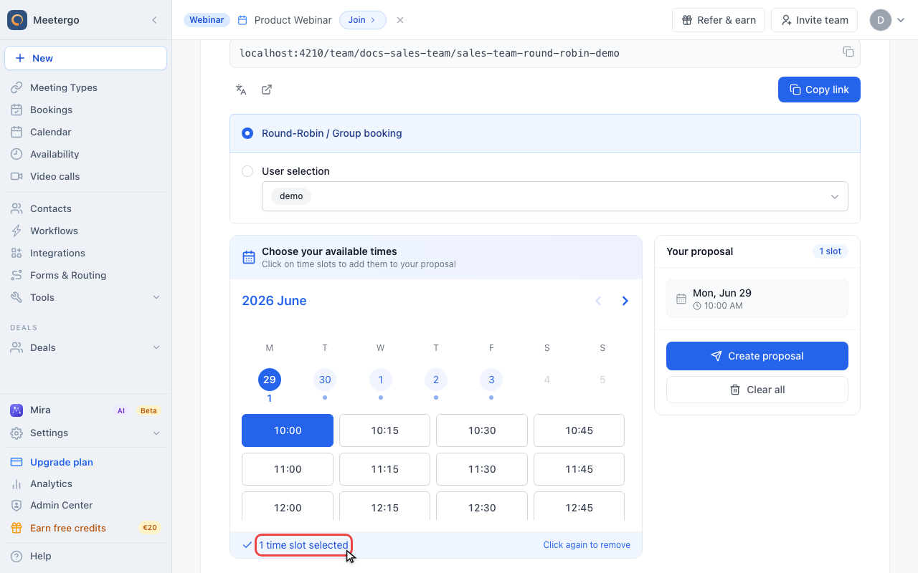Select Wednesday date 1
The width and height of the screenshot is (918, 573).
tap(380, 380)
